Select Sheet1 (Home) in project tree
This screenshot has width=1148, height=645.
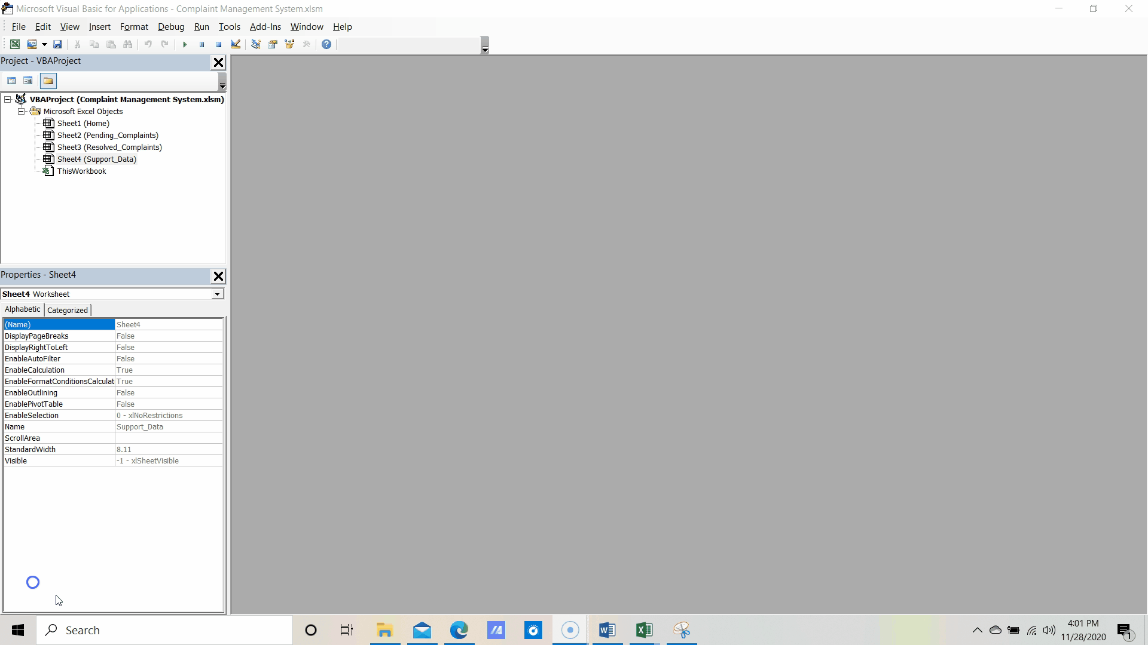click(x=83, y=123)
